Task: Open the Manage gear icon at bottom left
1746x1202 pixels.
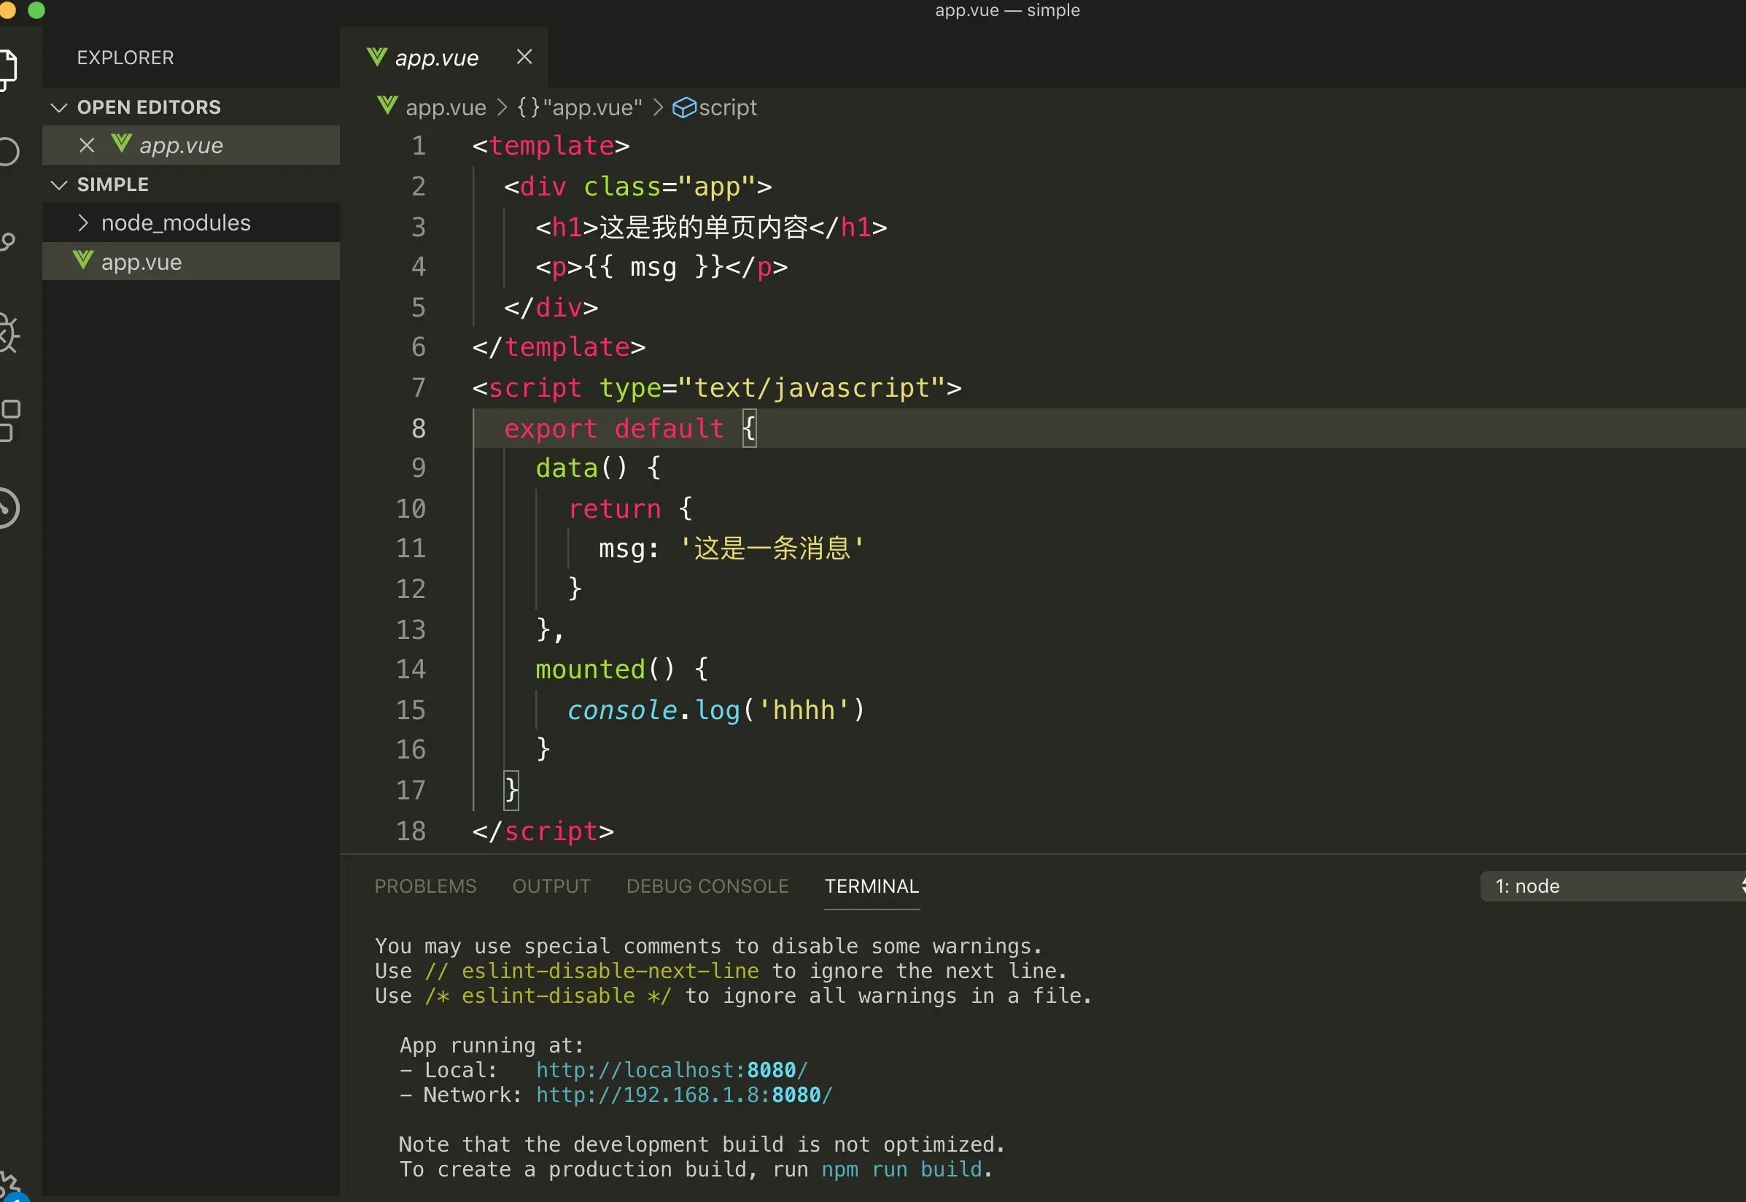Action: click(9, 1185)
